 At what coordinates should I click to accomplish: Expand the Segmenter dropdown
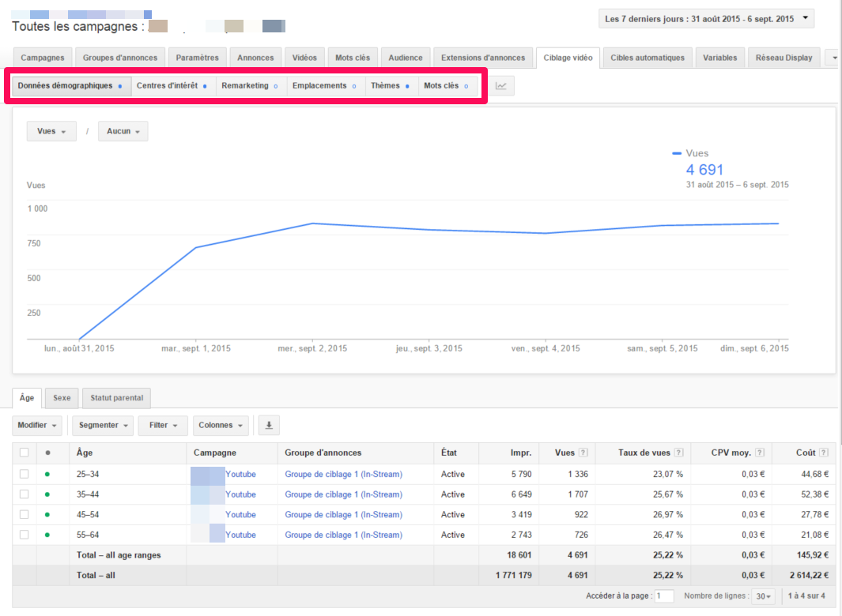pyautogui.click(x=103, y=426)
